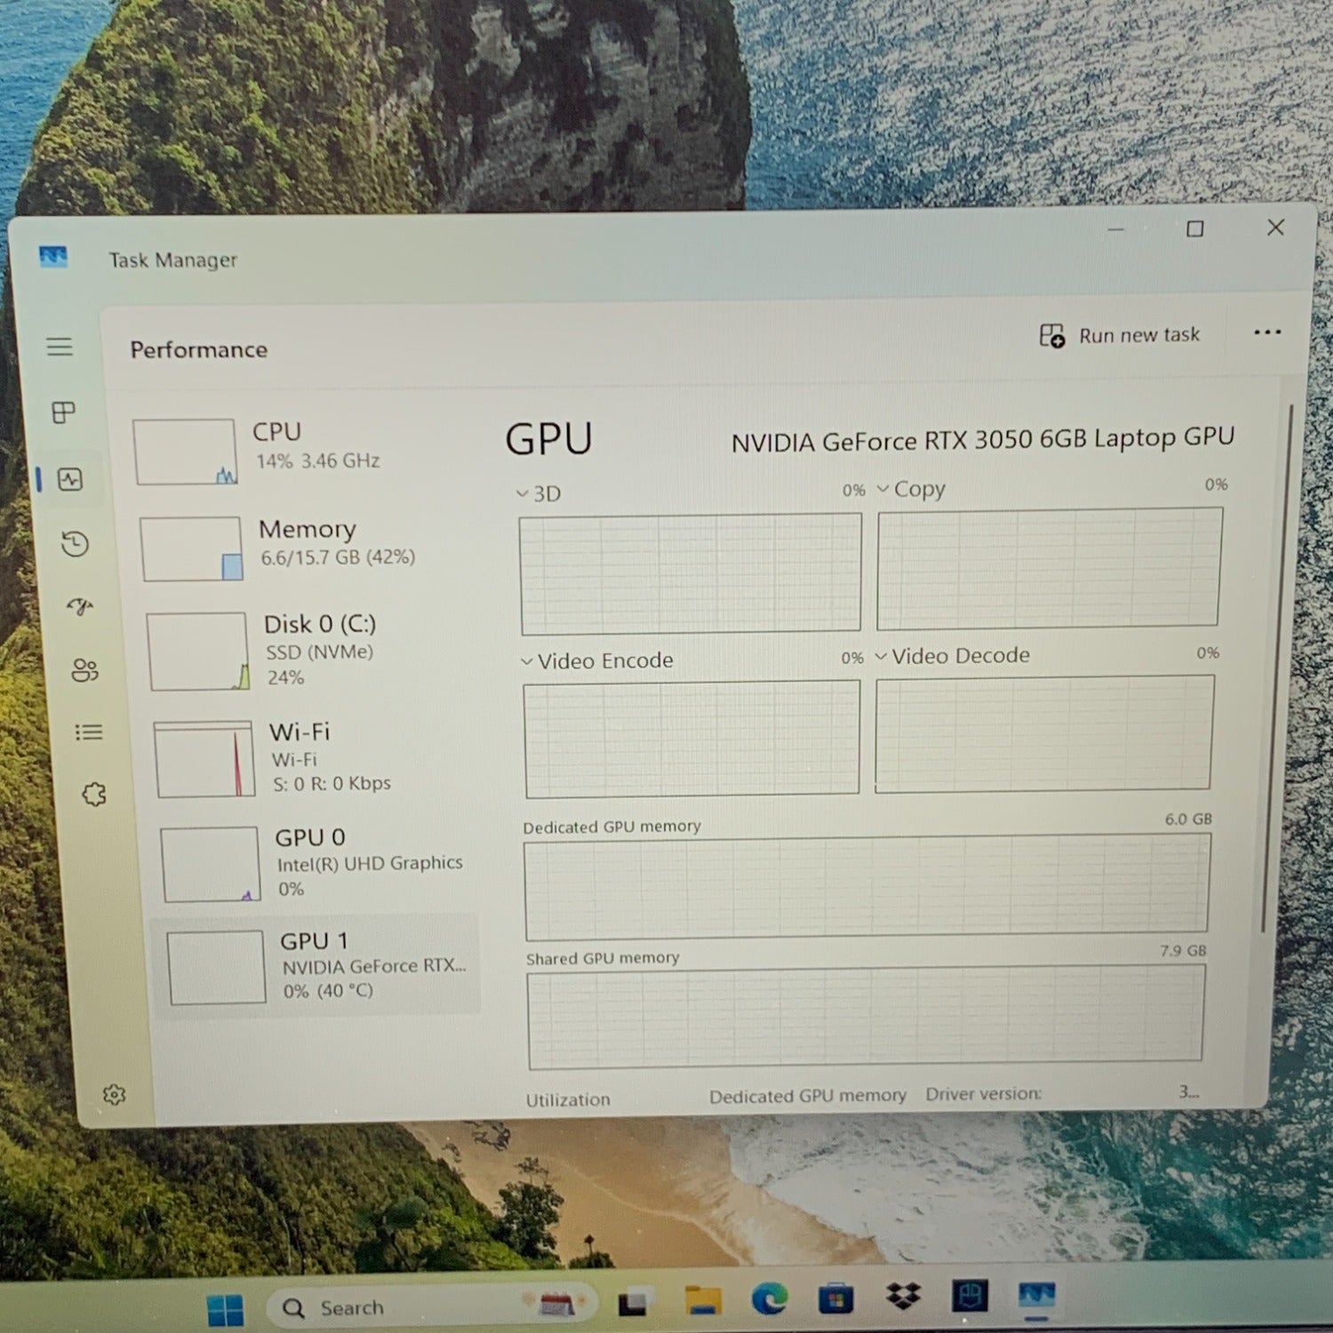Click the Windows Start button on taskbar

[225, 1309]
